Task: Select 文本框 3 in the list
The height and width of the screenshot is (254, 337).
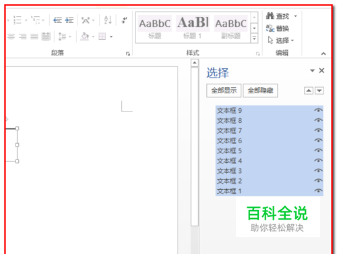Action: pos(270,171)
